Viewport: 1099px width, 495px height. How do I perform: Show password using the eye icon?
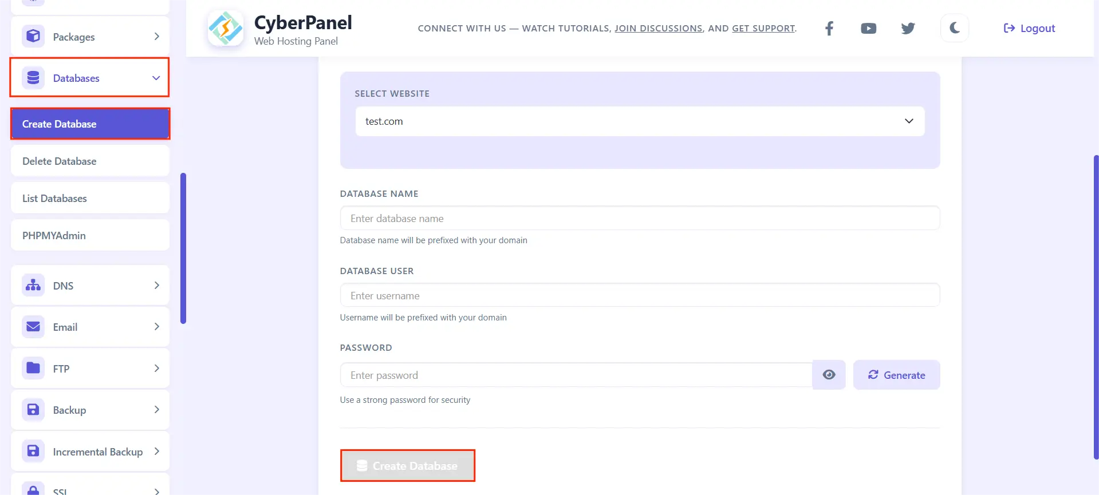point(829,375)
